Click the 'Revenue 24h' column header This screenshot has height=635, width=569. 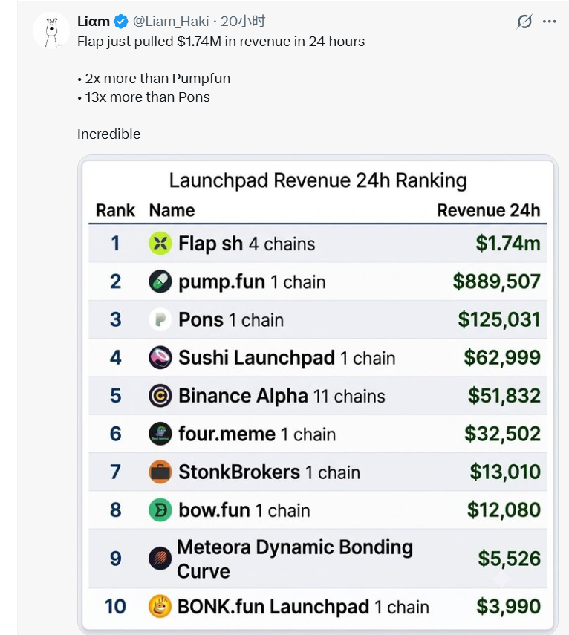coord(489,211)
